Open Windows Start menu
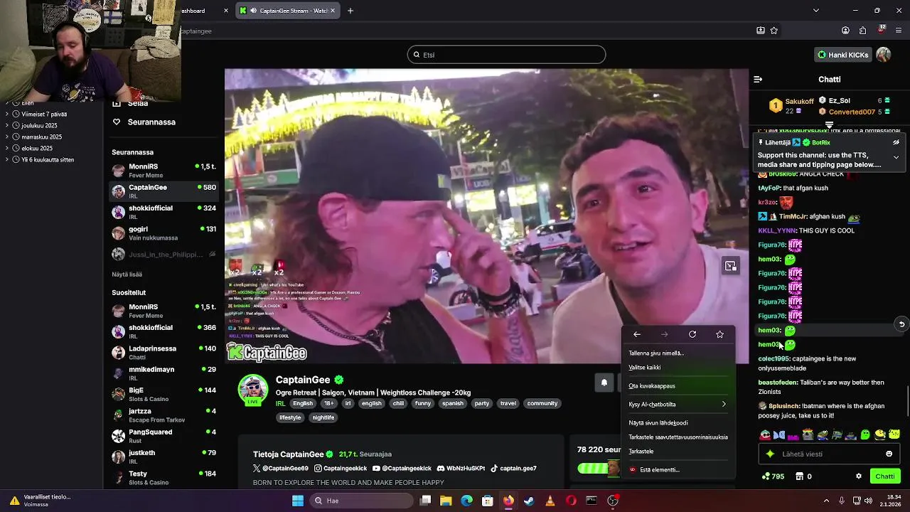 [298, 501]
